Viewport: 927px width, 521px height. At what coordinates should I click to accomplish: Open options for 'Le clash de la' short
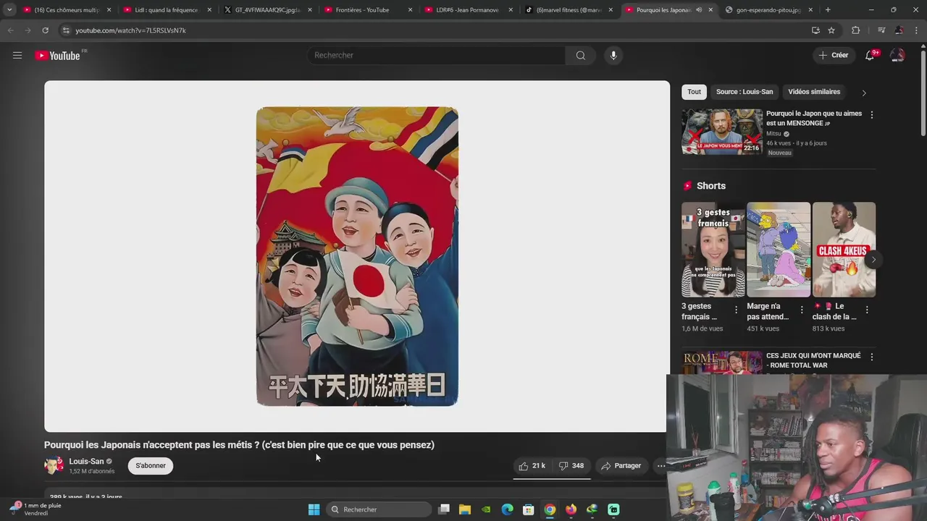click(x=866, y=310)
